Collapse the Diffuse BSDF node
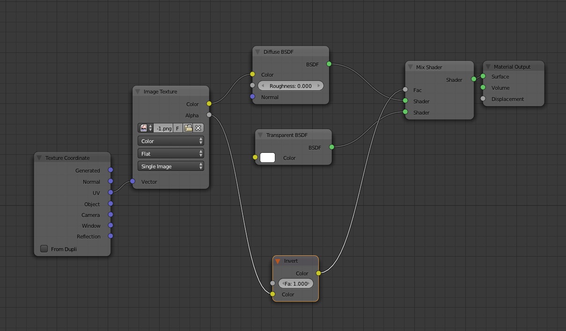 (x=257, y=52)
